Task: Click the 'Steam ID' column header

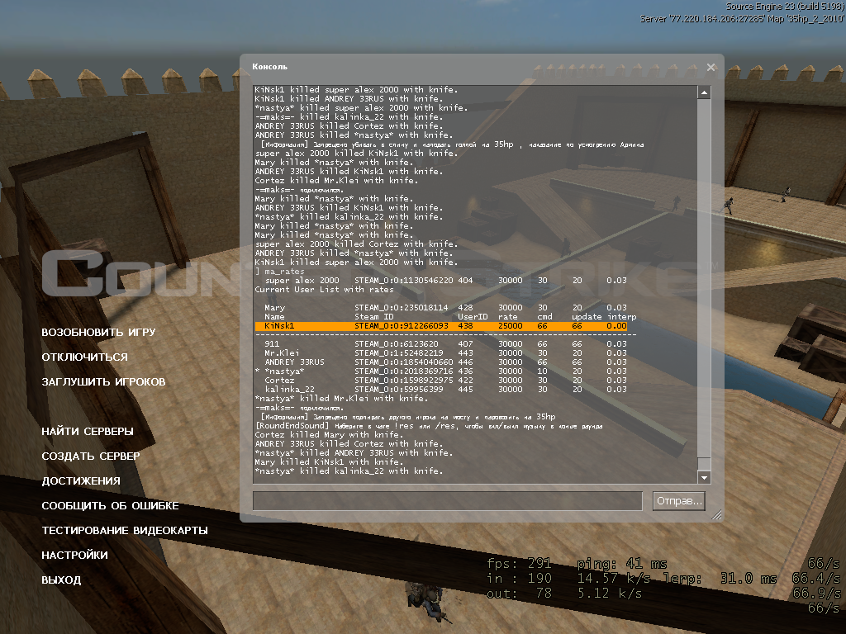Action: click(374, 317)
